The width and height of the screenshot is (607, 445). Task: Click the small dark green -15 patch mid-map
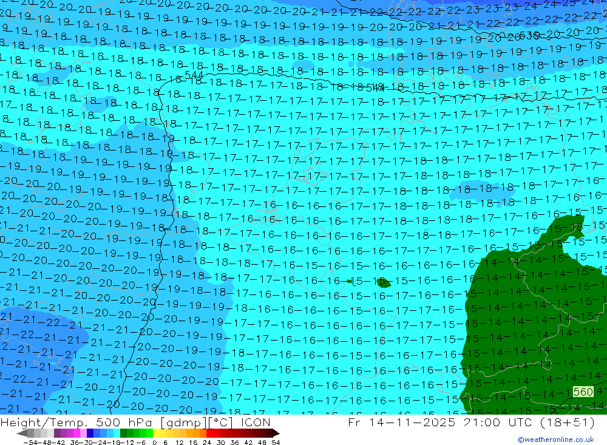point(383,283)
